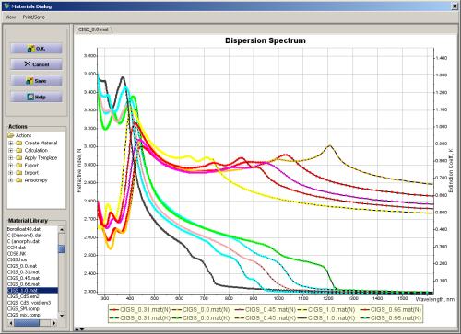Screen dimensions: 461x334
Task: Click the Extinction Coeff., K axis label
Action: (451, 170)
